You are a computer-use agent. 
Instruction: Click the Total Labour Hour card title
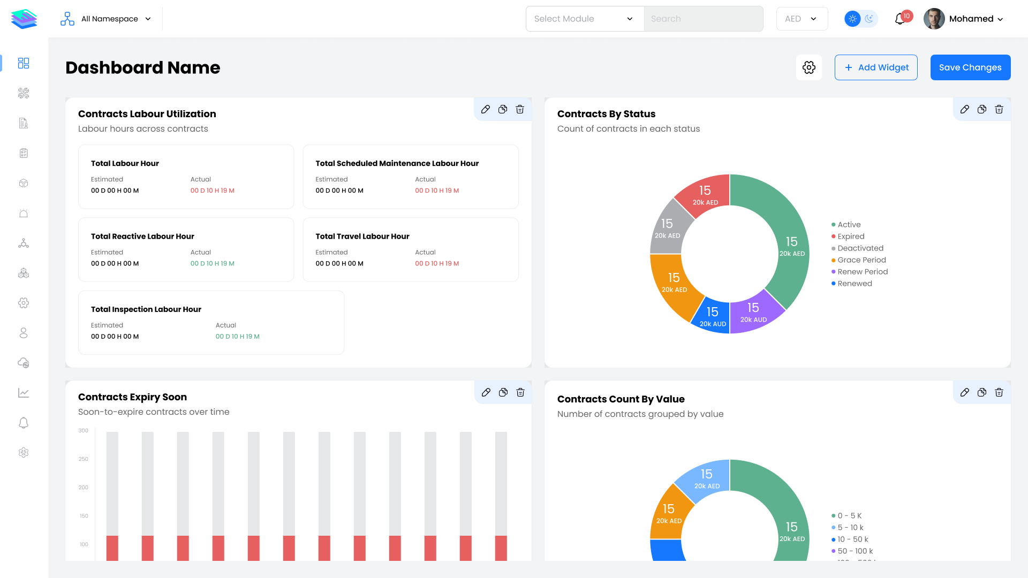click(x=125, y=163)
